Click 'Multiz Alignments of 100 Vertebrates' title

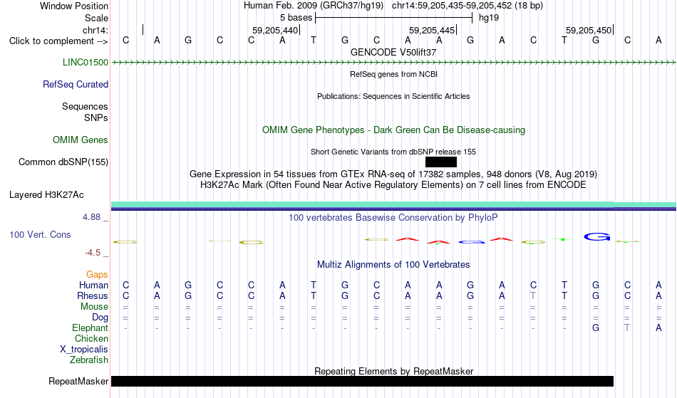click(x=393, y=265)
